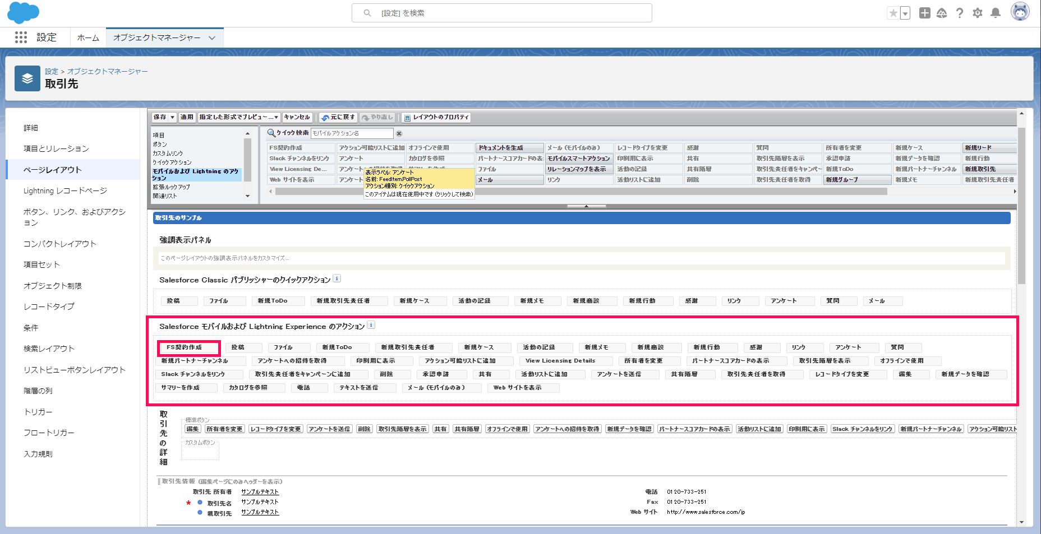Open the 保存 dropdown arrow
This screenshot has width=1041, height=534.
coord(173,117)
